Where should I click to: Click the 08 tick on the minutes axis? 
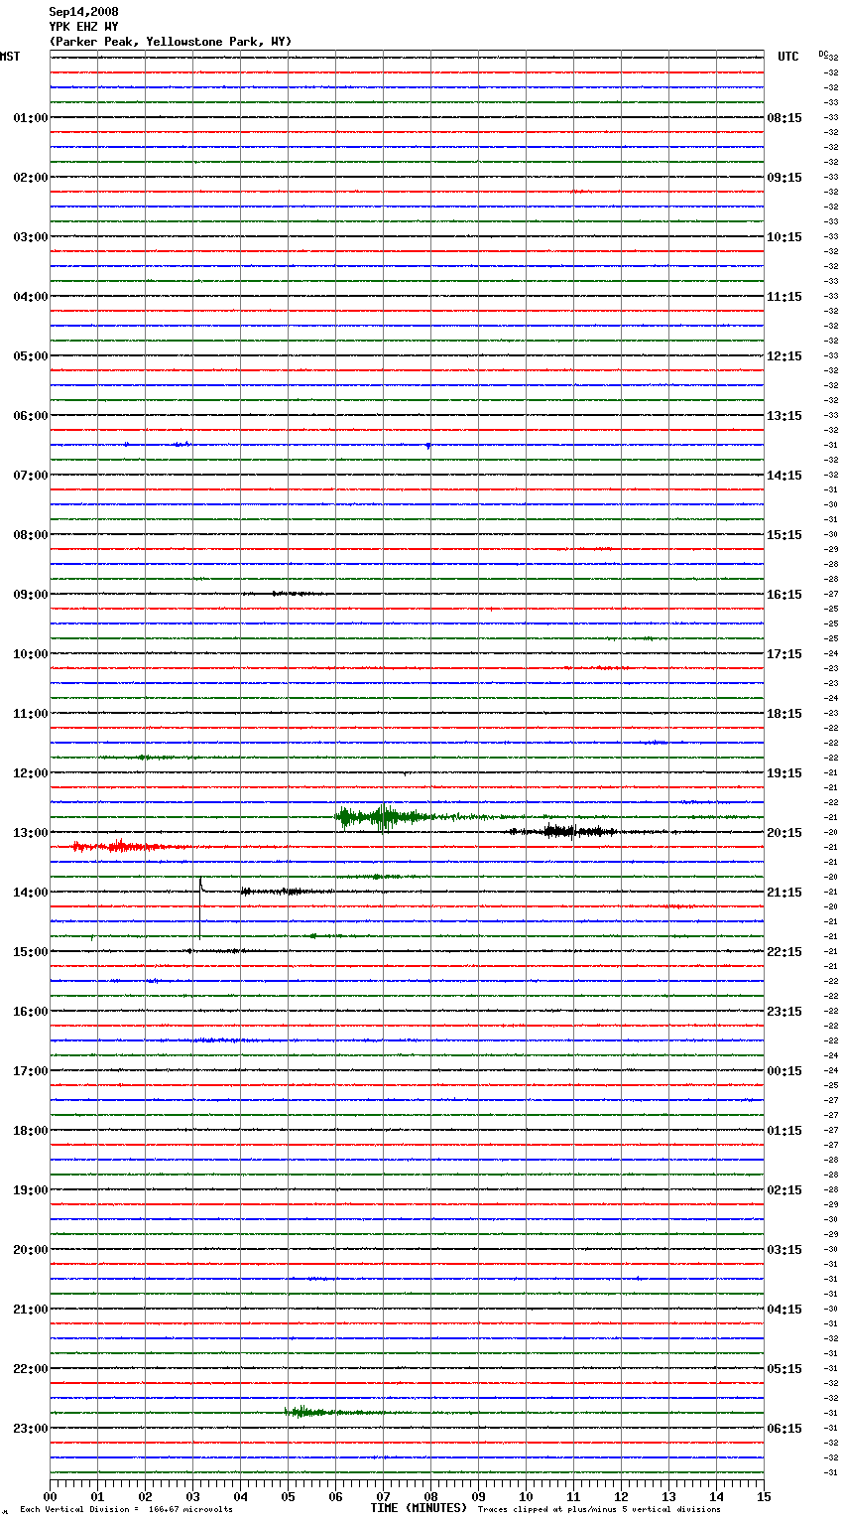pyautogui.click(x=430, y=1495)
